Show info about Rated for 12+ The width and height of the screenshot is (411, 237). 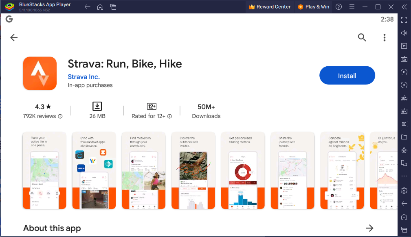tap(169, 116)
